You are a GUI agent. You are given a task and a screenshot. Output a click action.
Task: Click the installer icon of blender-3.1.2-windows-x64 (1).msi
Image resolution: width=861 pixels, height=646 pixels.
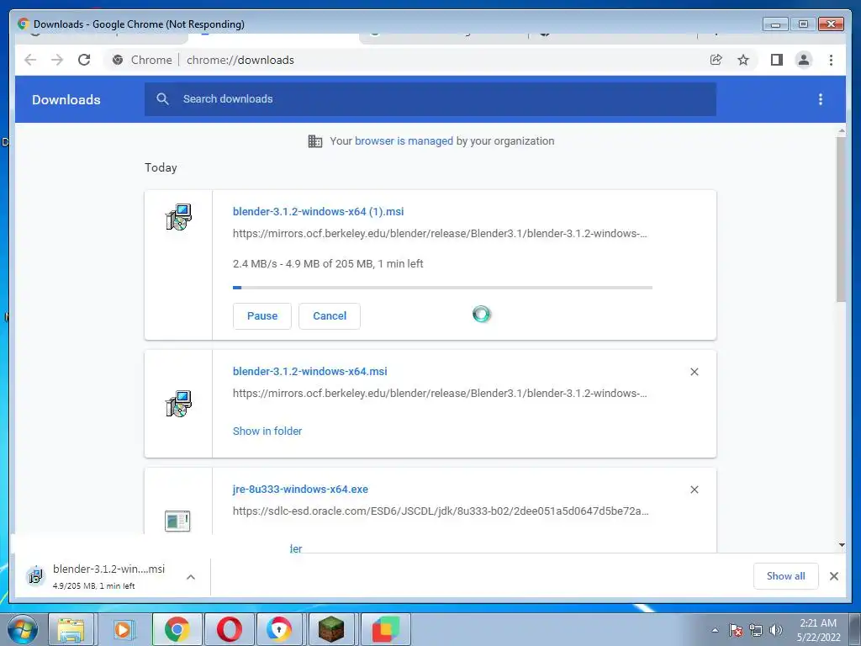(x=178, y=217)
